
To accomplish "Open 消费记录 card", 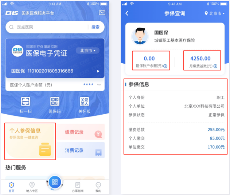I will coord(81,150).
